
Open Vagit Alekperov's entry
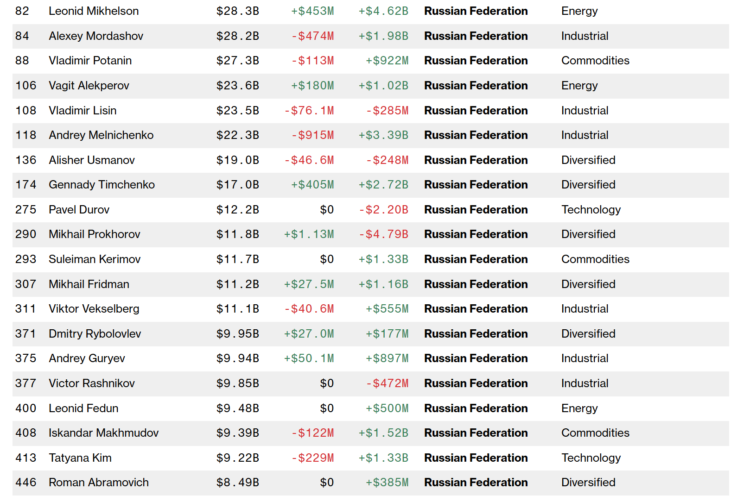(x=89, y=86)
